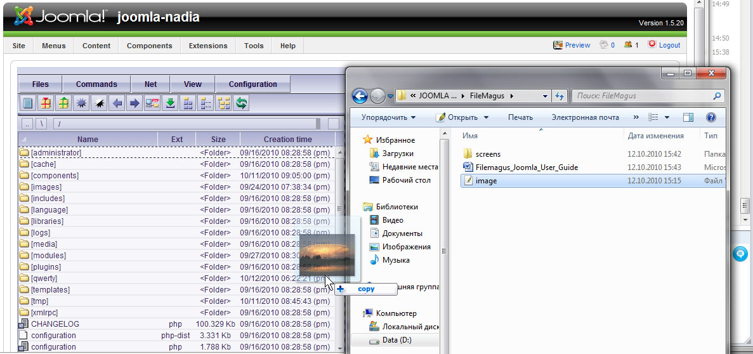The width and height of the screenshot is (753, 354).
Task: Expand the hidden toolbar commands chevron »
Action: (636, 117)
